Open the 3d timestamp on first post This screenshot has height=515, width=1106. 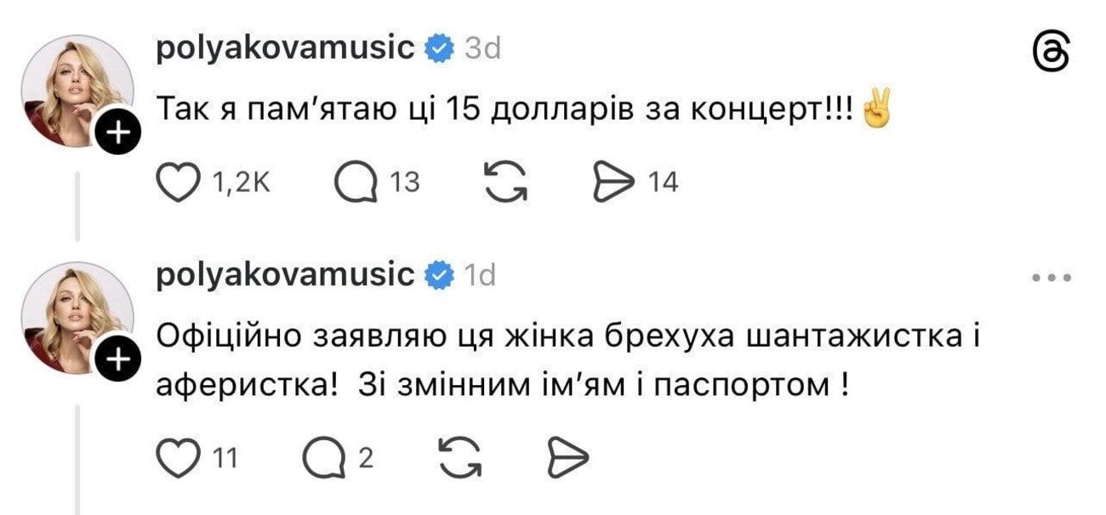(x=482, y=49)
